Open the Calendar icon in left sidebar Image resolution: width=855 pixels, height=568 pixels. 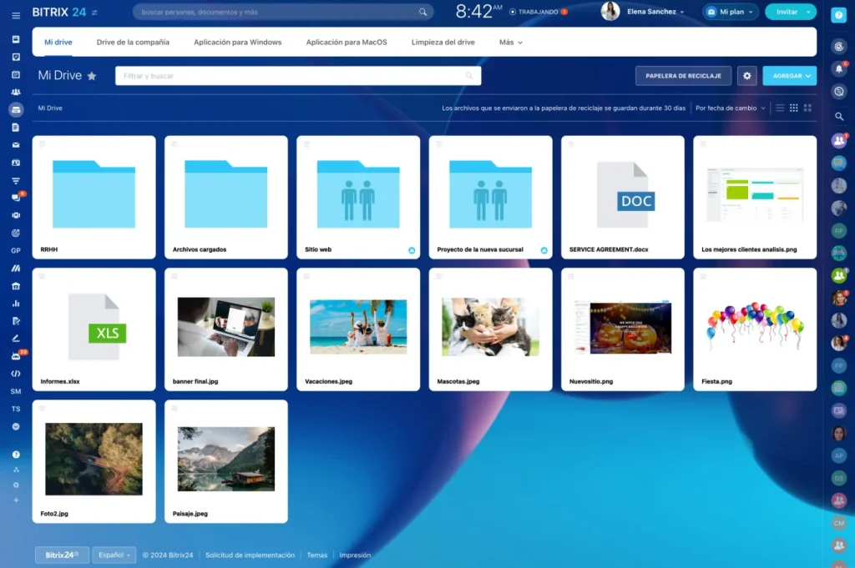[x=16, y=74]
